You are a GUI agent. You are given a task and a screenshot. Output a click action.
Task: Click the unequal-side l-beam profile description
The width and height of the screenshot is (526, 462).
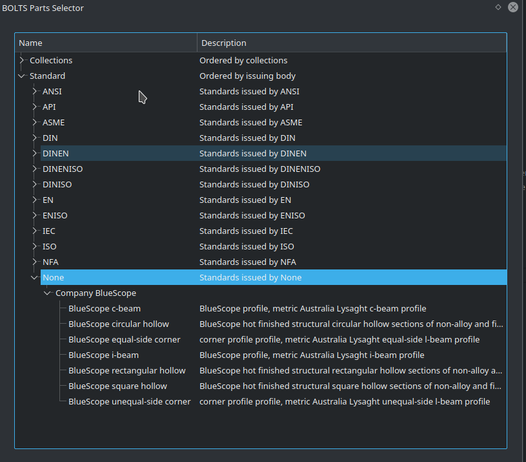click(x=345, y=401)
